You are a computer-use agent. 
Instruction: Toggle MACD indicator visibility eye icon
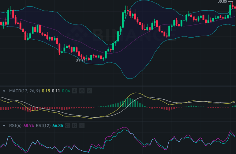click(75, 91)
